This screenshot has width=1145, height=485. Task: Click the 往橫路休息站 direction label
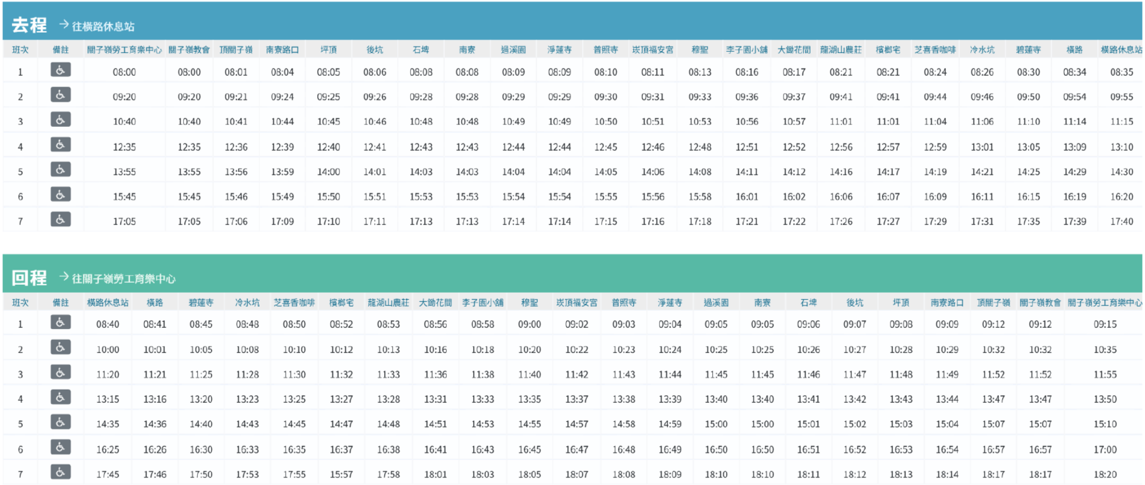click(103, 27)
